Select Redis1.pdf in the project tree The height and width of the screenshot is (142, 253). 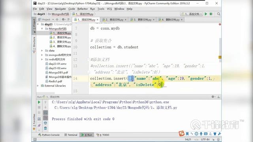click(x=54, y=81)
